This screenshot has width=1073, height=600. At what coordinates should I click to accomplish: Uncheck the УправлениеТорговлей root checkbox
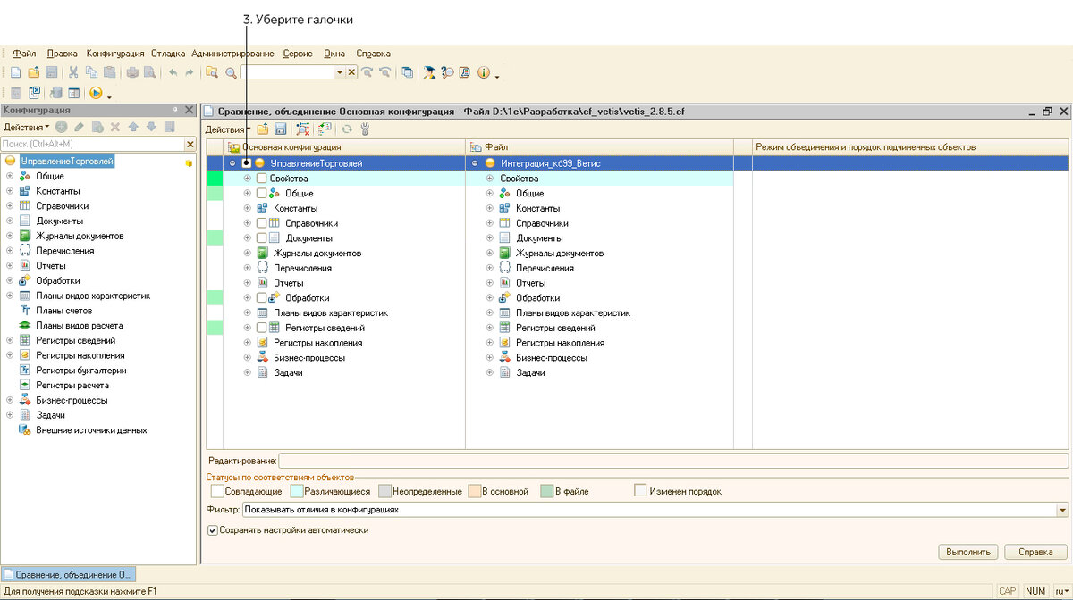click(x=247, y=163)
